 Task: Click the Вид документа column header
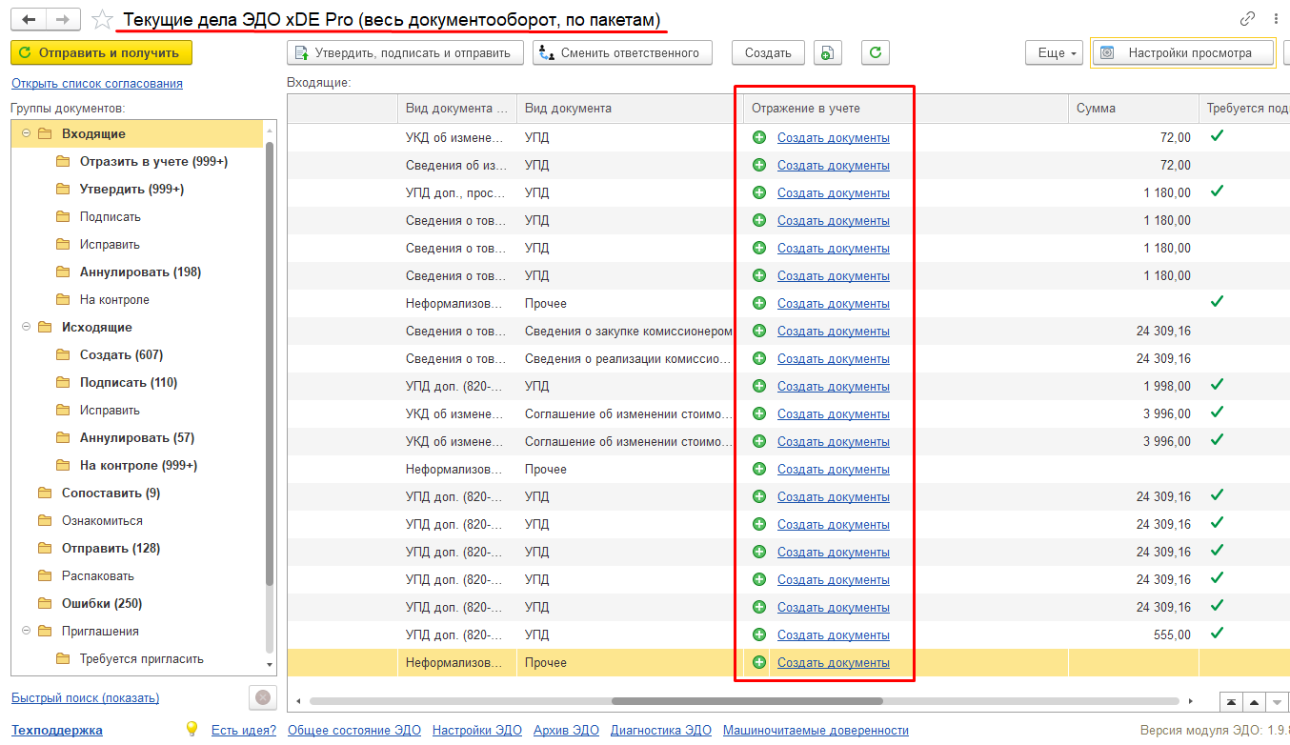[x=630, y=109]
